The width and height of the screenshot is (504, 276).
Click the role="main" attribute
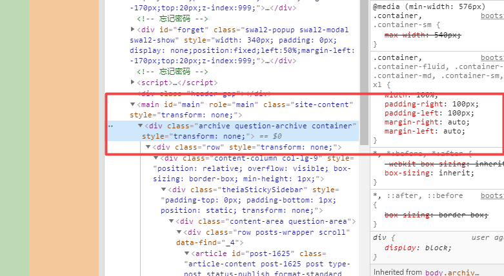[234, 104]
